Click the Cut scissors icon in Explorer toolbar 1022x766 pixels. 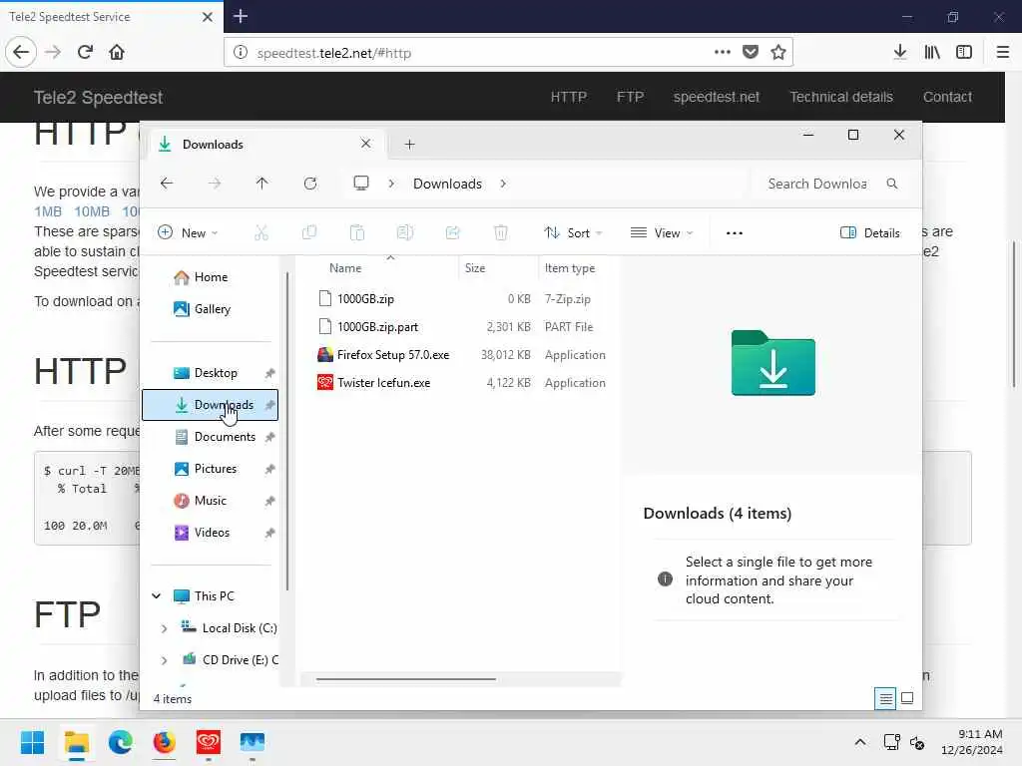(x=261, y=232)
